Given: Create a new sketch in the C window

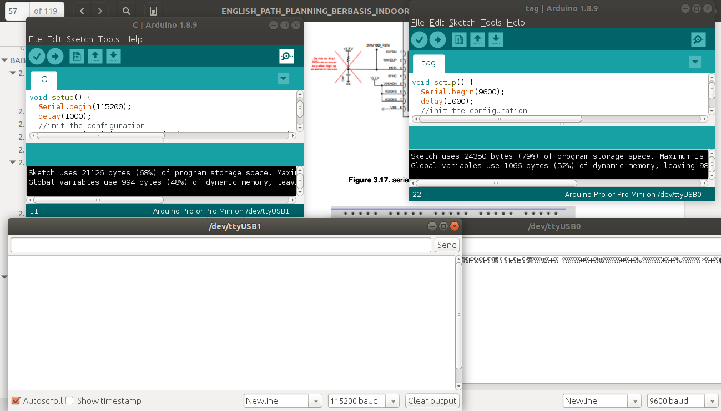Looking at the screenshot, I should 77,56.
